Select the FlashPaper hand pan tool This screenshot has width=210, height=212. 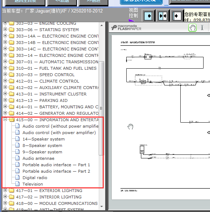tap(192, 28)
